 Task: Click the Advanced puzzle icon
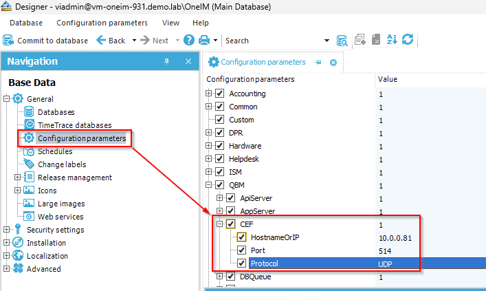tap(18, 269)
